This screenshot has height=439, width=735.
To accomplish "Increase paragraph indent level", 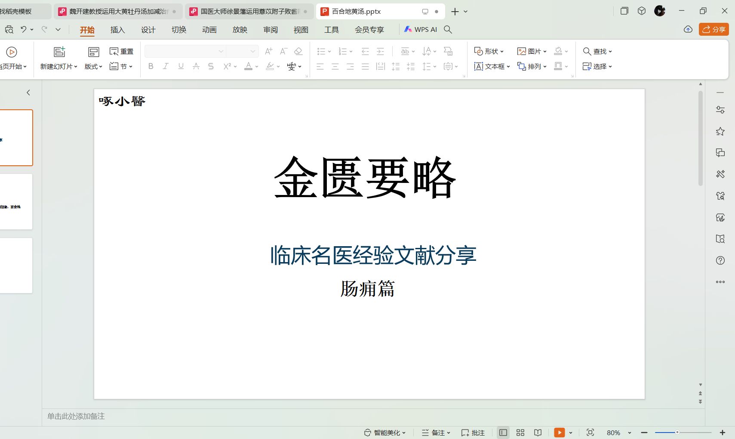I will tap(380, 51).
